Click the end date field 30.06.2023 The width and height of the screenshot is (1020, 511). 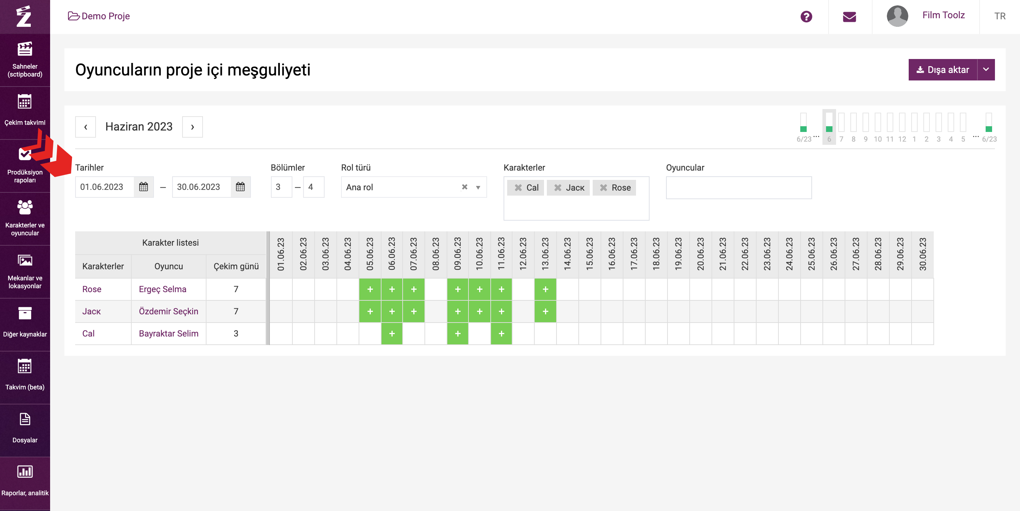click(201, 187)
